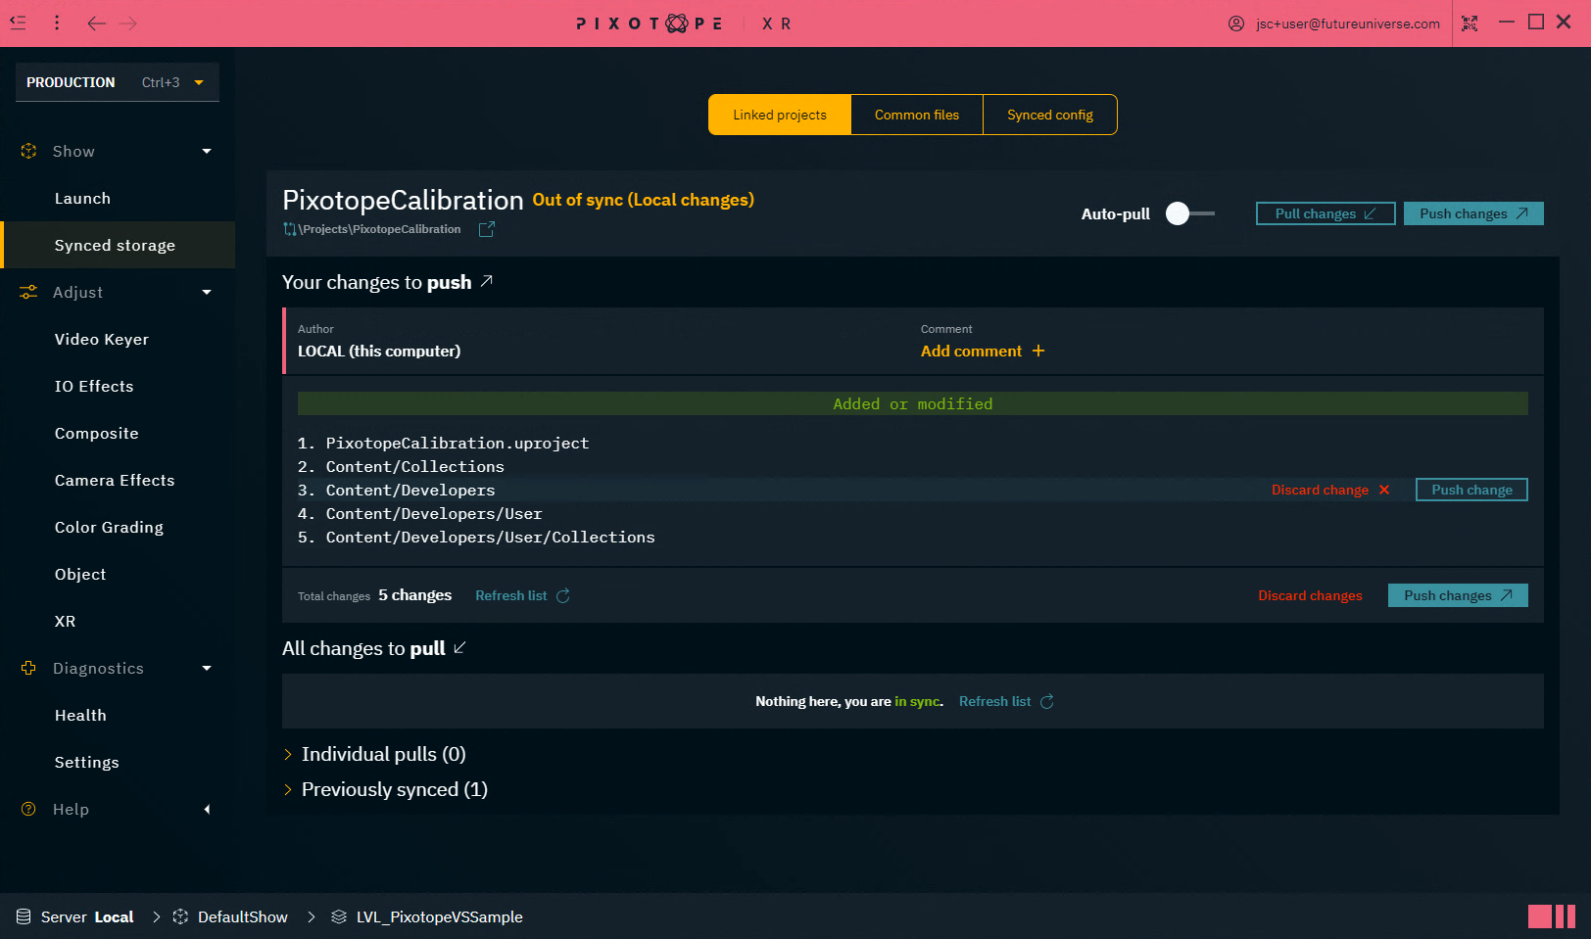Open Composite in sidebar
Screen dimensions: 1591x939
(x=118, y=433)
